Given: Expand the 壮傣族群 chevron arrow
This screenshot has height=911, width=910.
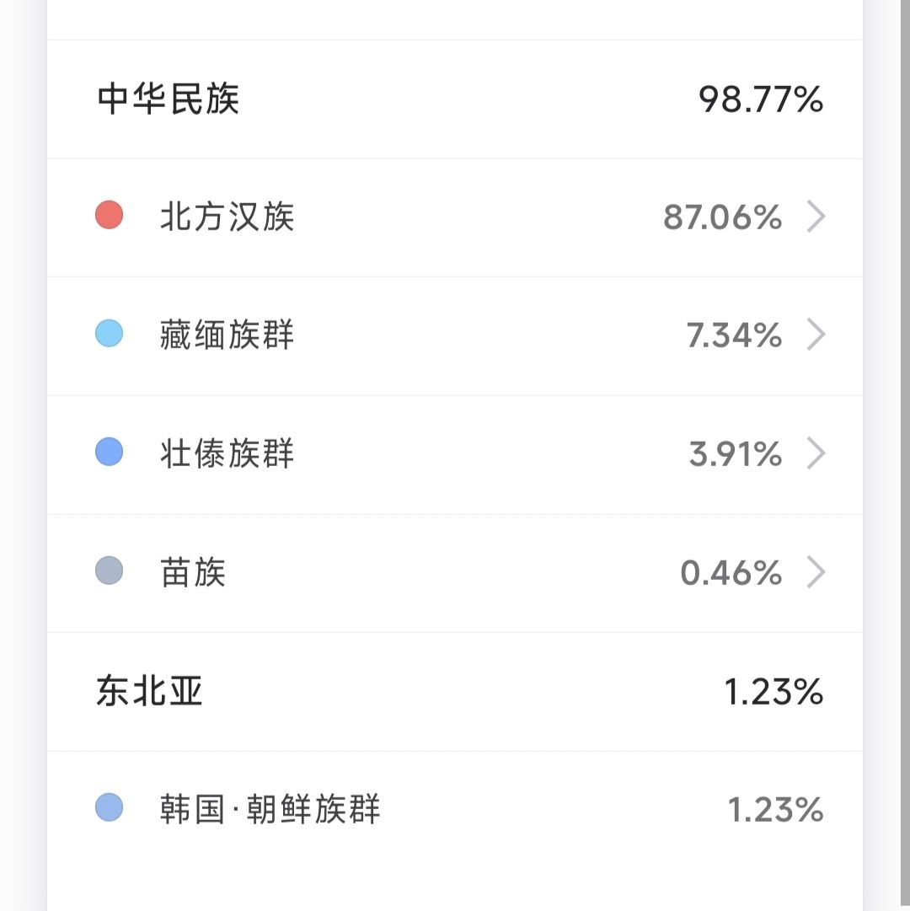Looking at the screenshot, I should [x=815, y=454].
